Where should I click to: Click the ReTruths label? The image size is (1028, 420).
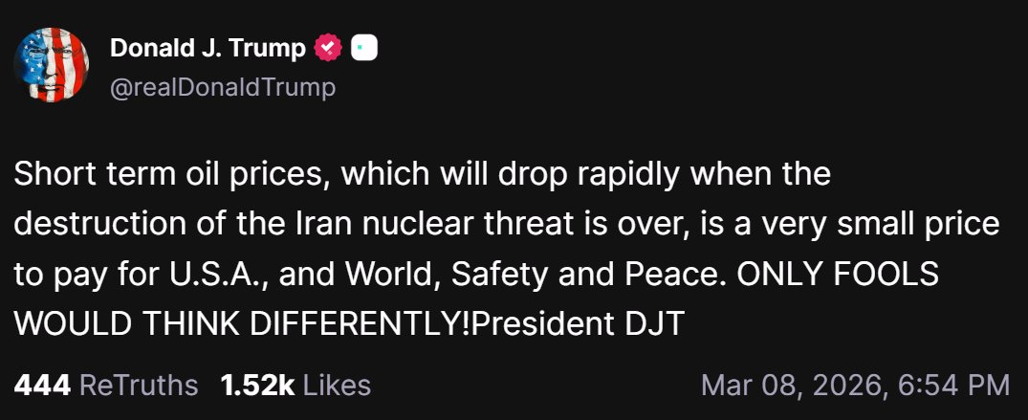click(x=138, y=386)
